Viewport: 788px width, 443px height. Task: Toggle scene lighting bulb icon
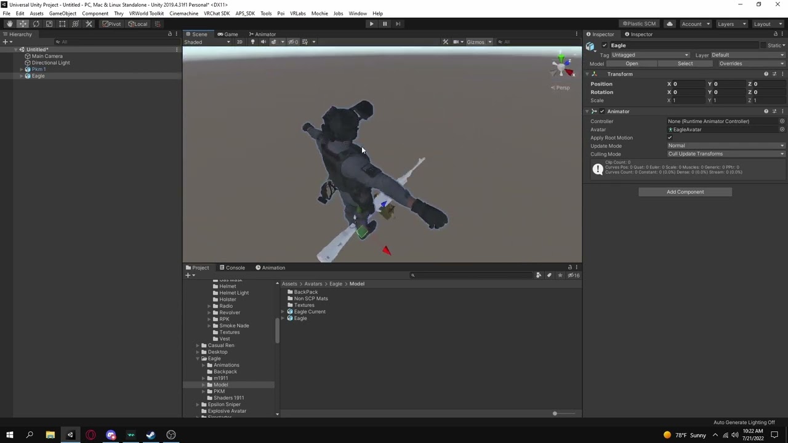coord(252,42)
